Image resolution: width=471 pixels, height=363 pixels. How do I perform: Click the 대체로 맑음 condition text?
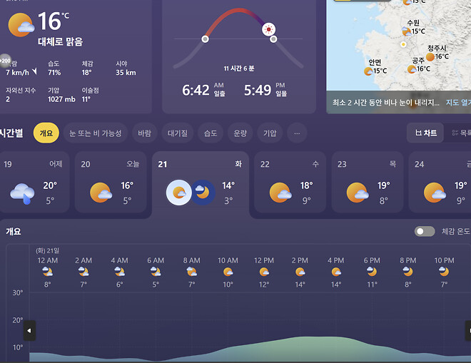tap(60, 42)
